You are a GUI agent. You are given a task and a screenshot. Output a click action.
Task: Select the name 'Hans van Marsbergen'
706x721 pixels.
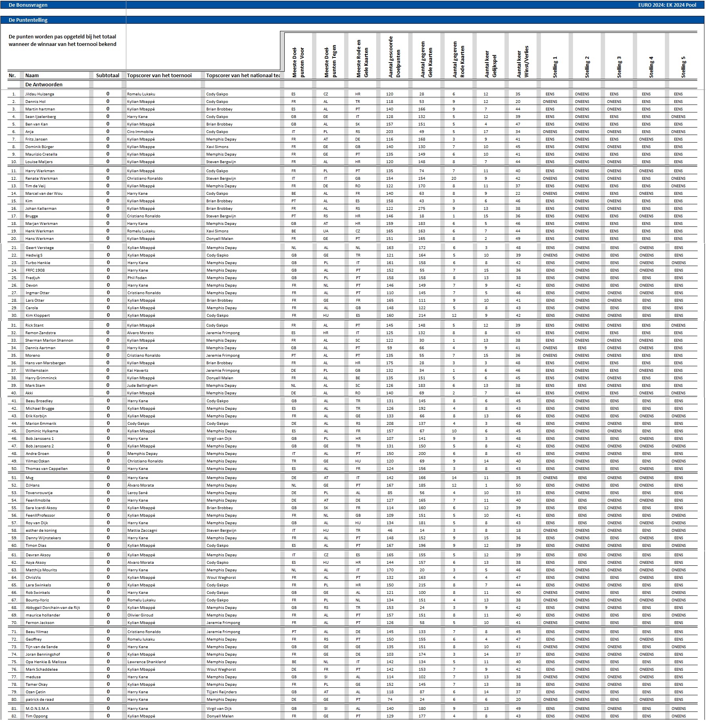(x=46, y=363)
